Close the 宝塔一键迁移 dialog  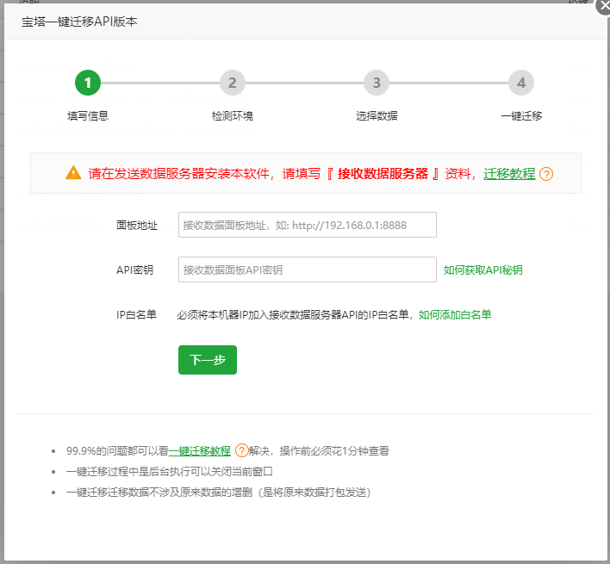coord(602,4)
